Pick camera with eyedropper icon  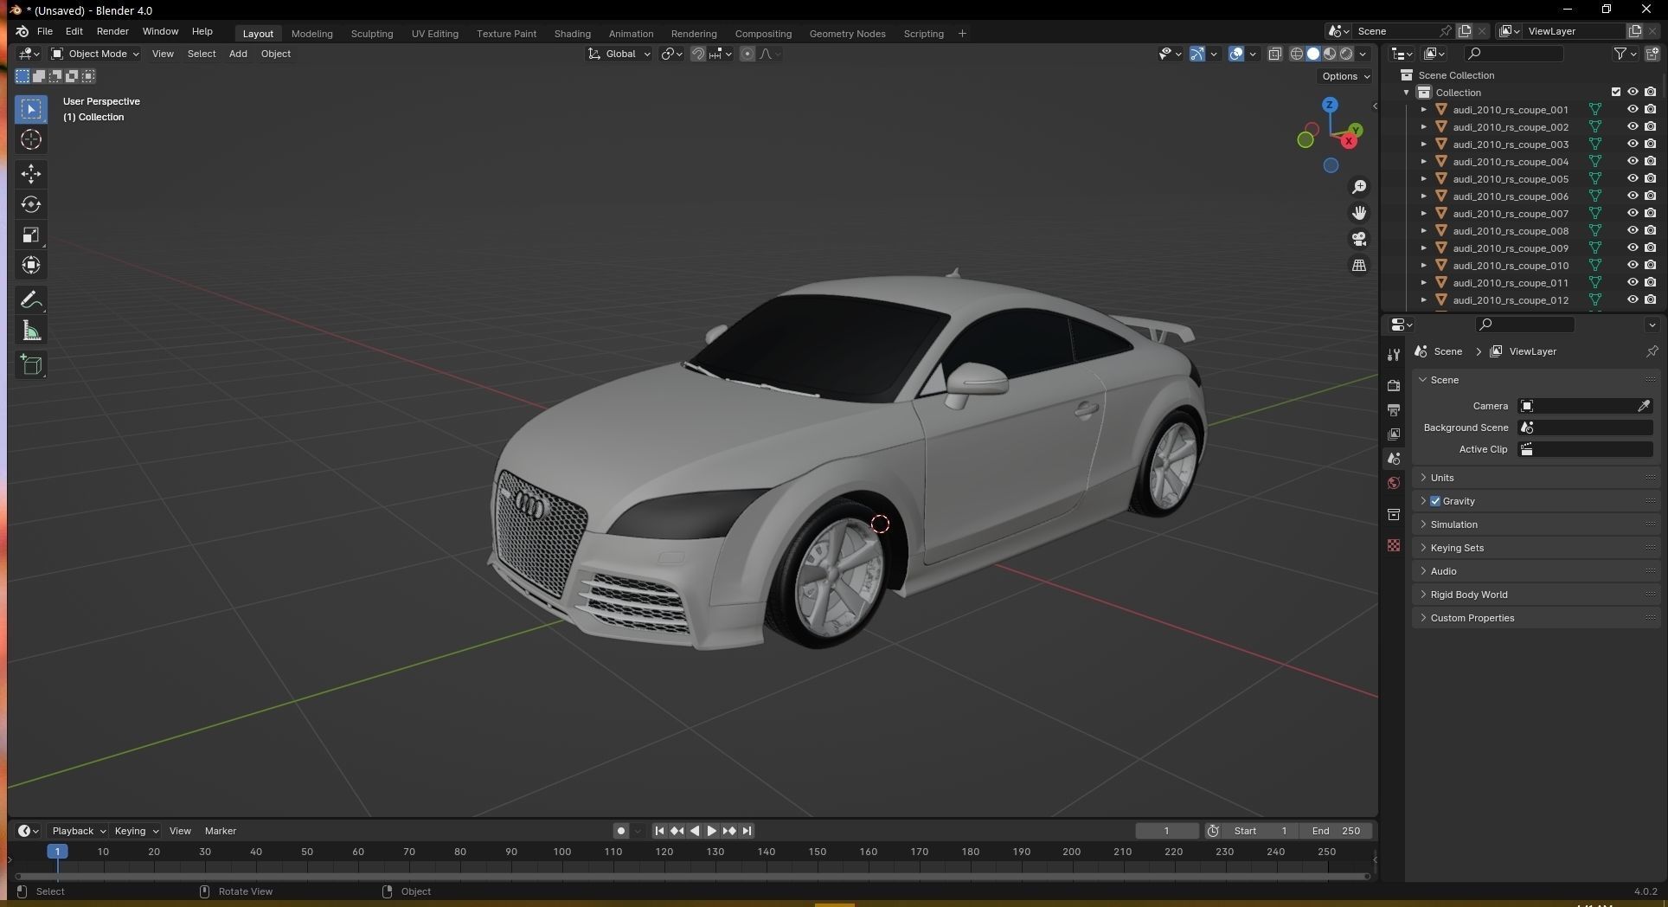[x=1643, y=406]
